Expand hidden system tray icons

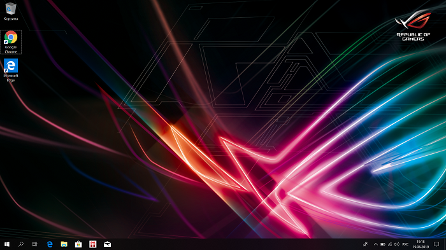pyautogui.click(x=376, y=244)
